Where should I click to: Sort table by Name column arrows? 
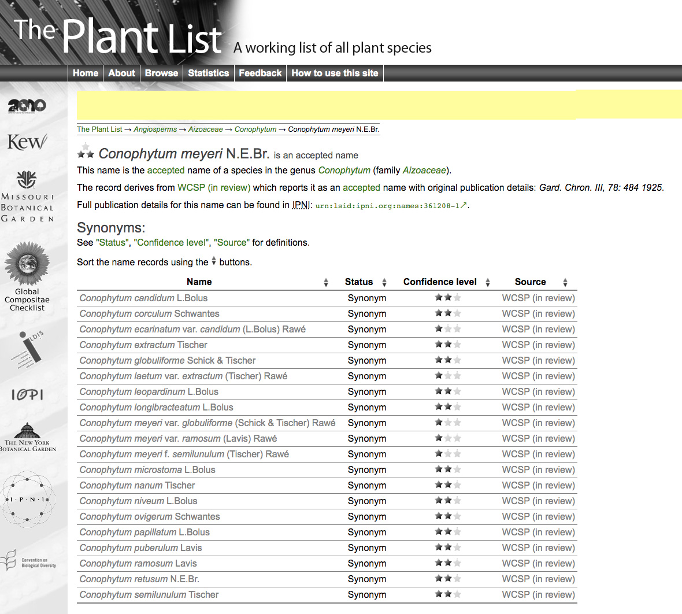[326, 282]
